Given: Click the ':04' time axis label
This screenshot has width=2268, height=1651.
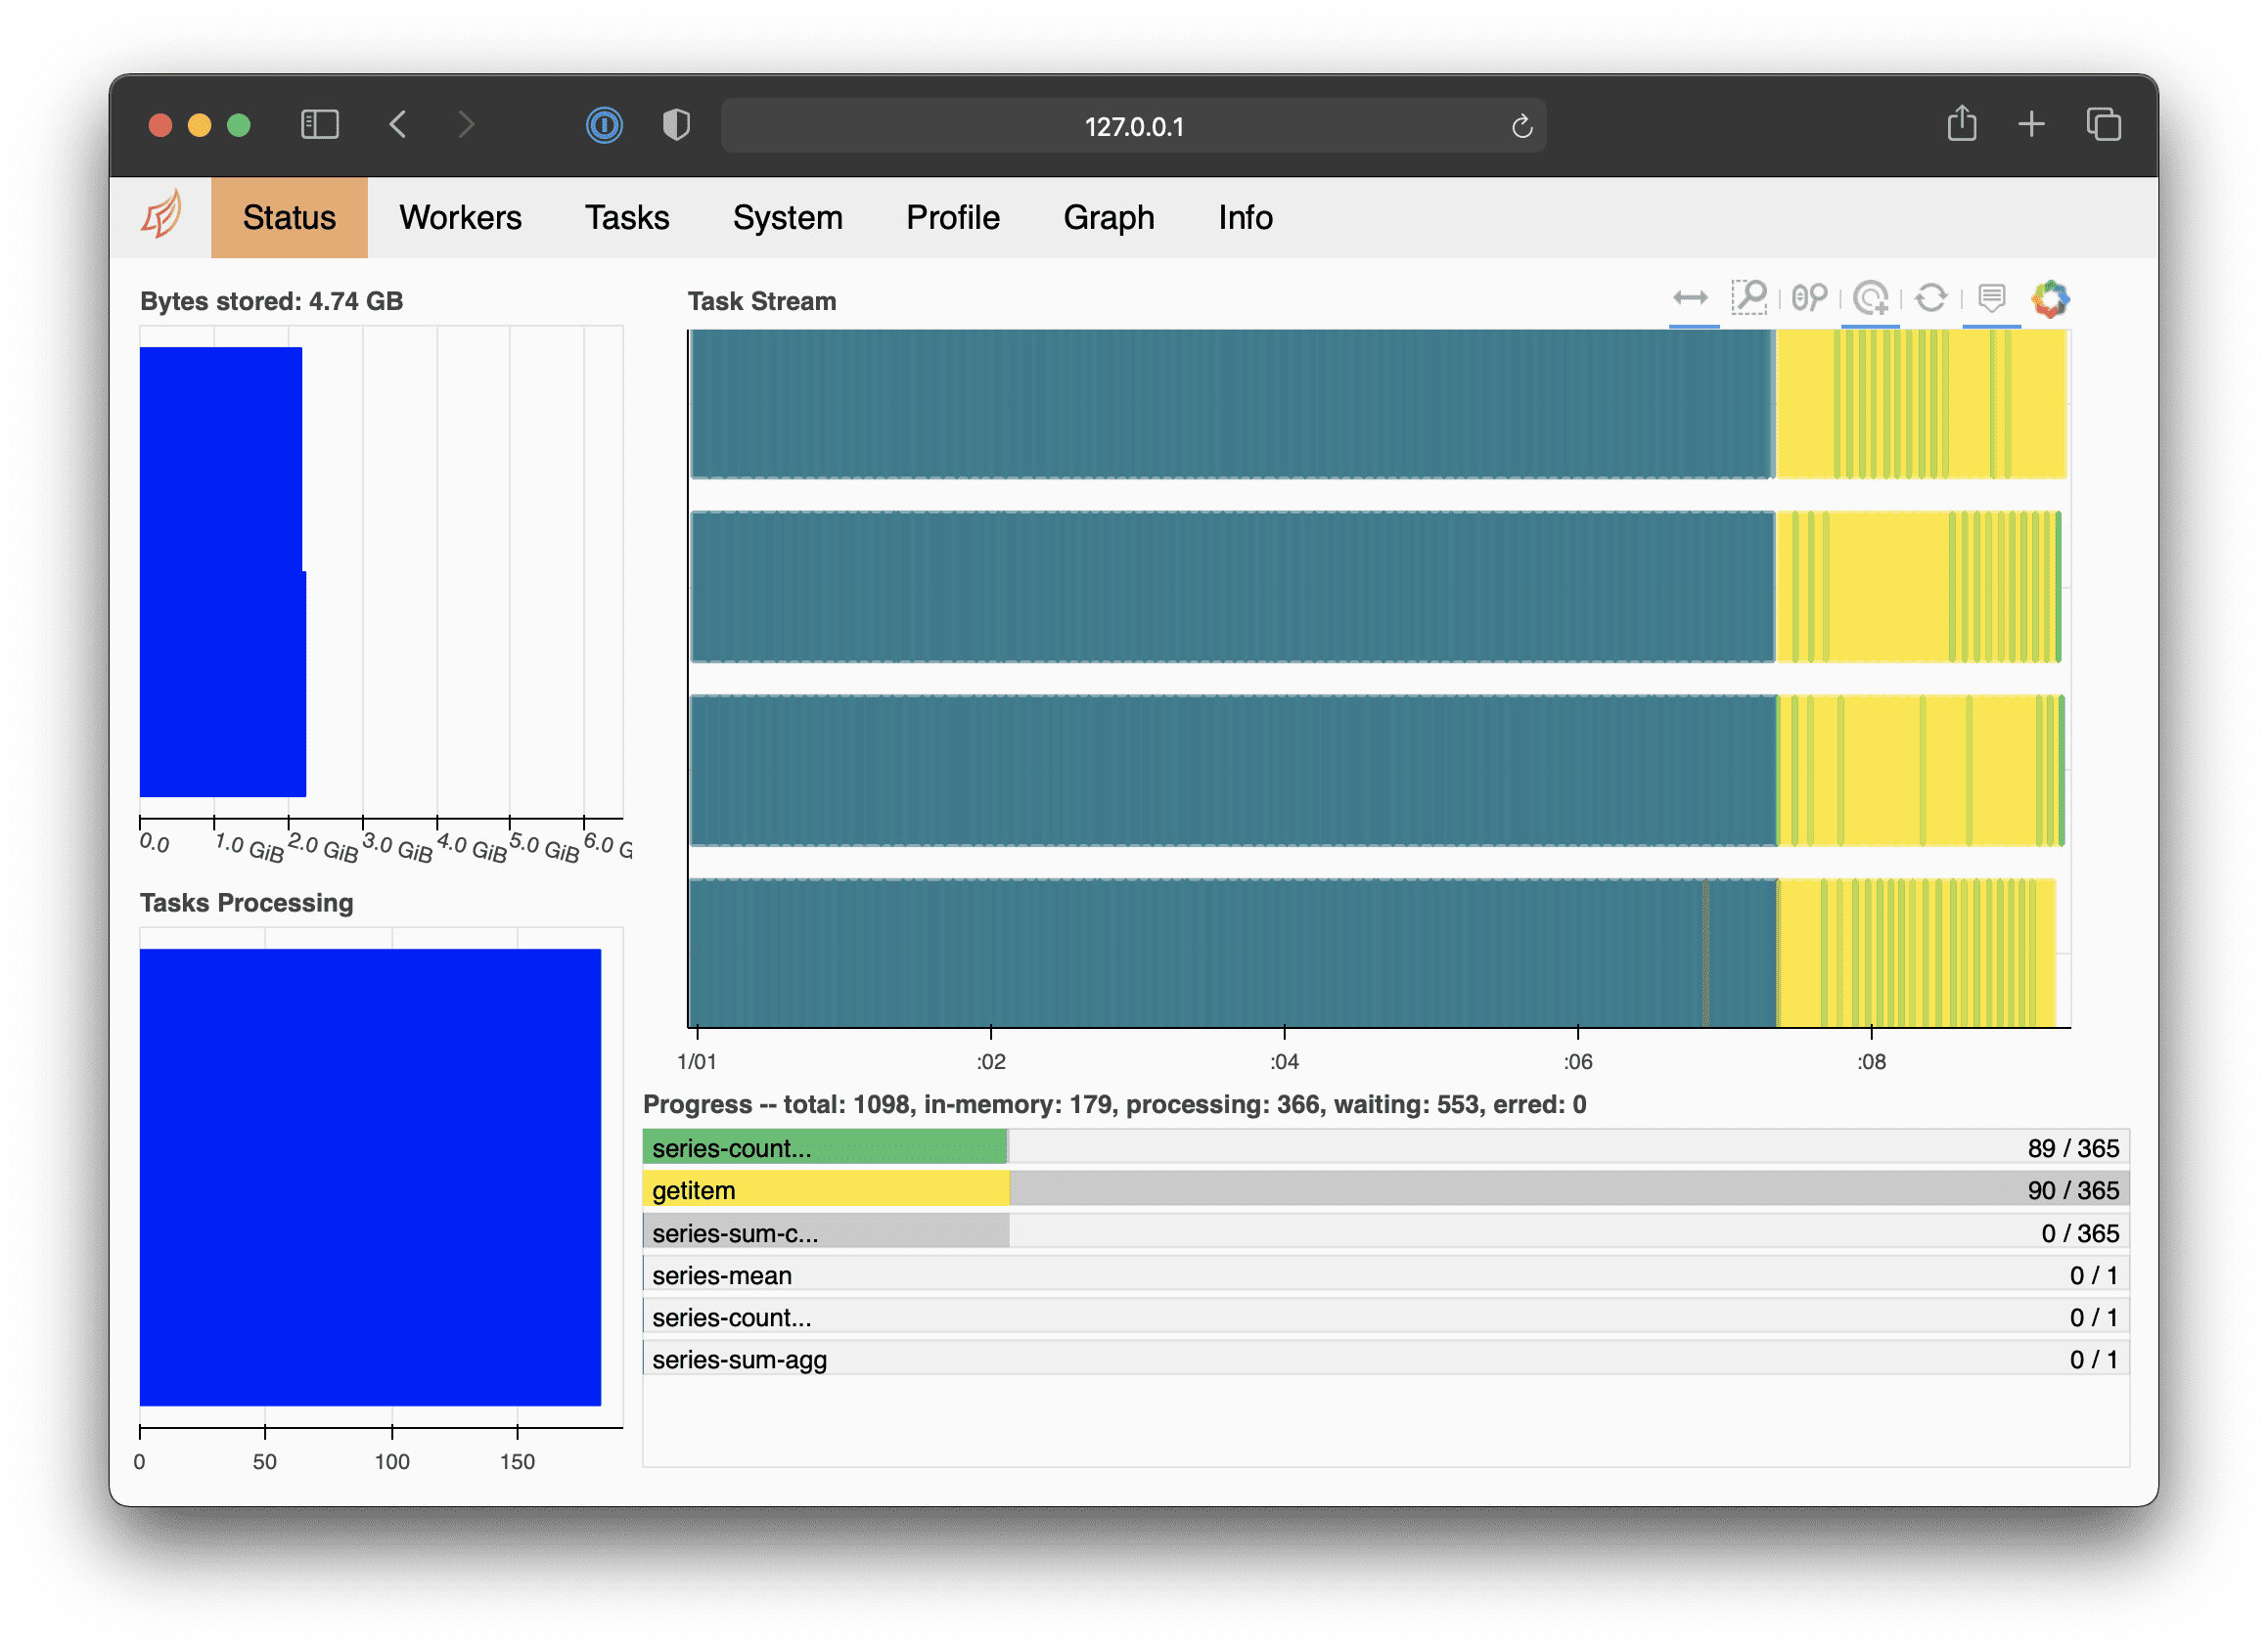Looking at the screenshot, I should click(x=1284, y=1061).
